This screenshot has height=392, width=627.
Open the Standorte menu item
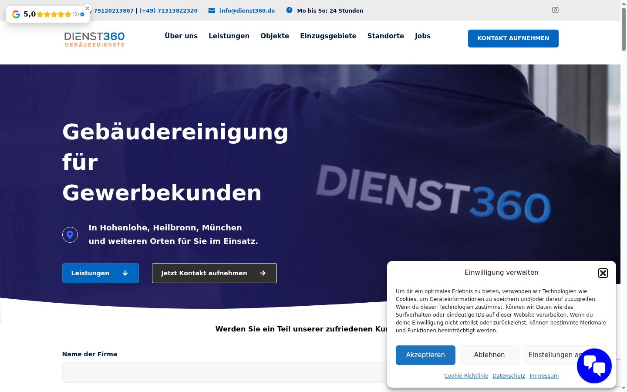coord(386,36)
